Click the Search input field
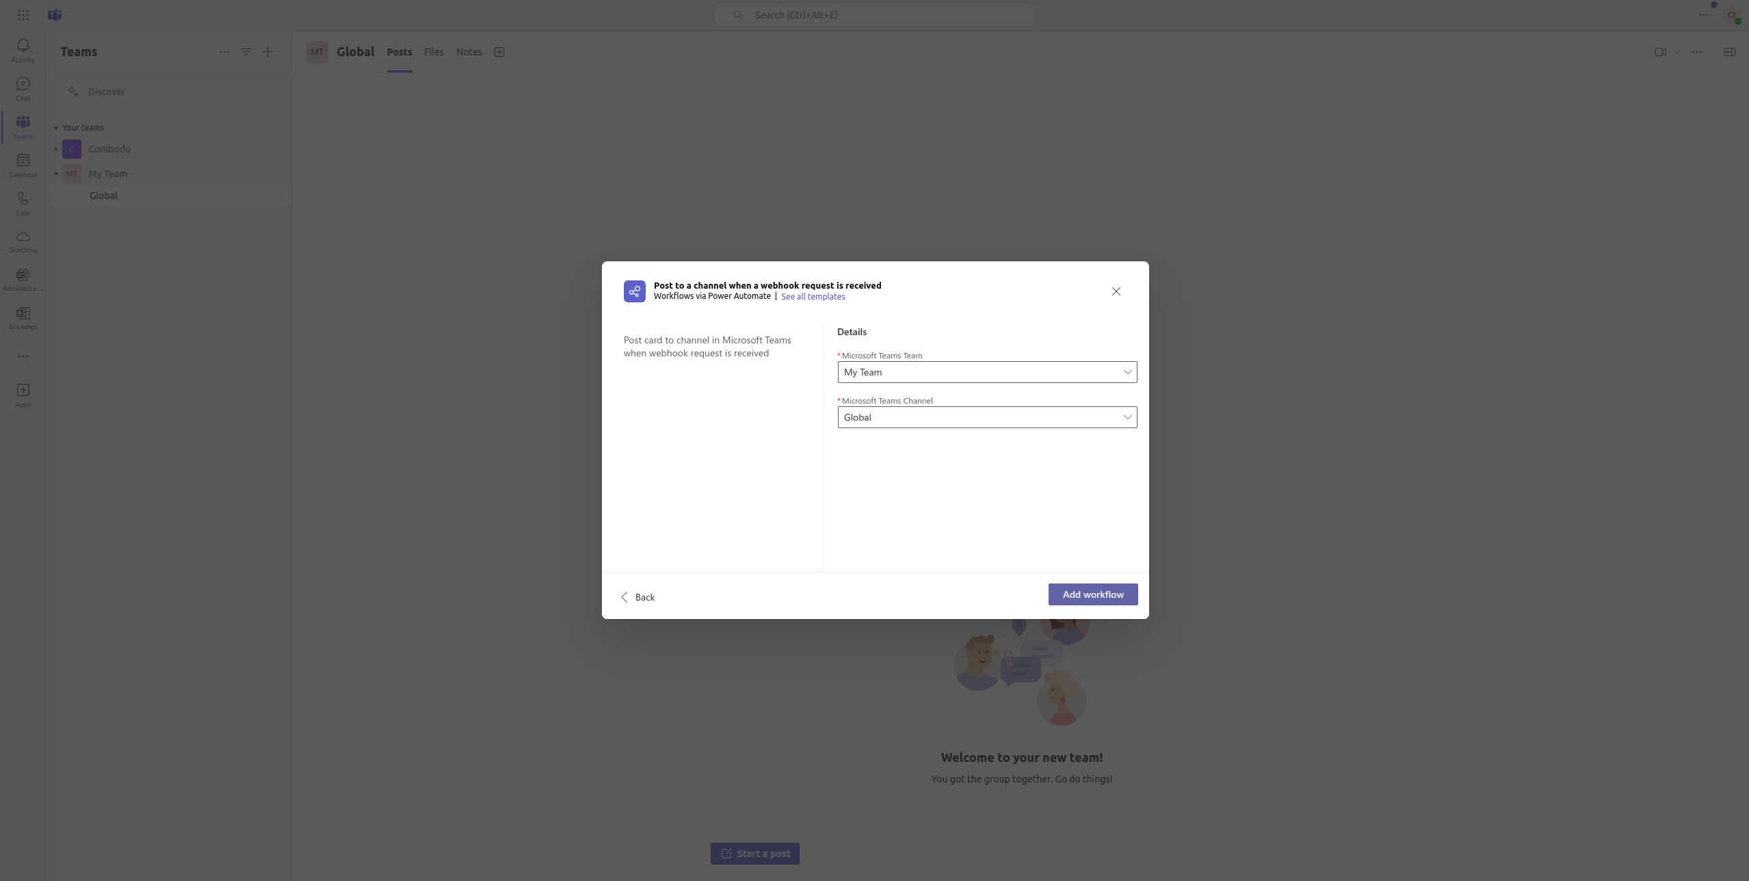This screenshot has height=881, width=1749. (x=874, y=15)
